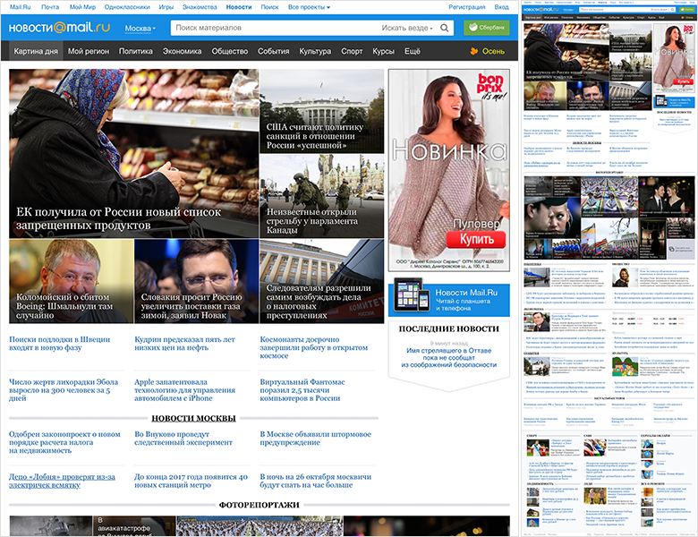This screenshot has width=698, height=537.
Task: Click the Купить button in bonprix ad
Action: (x=476, y=240)
